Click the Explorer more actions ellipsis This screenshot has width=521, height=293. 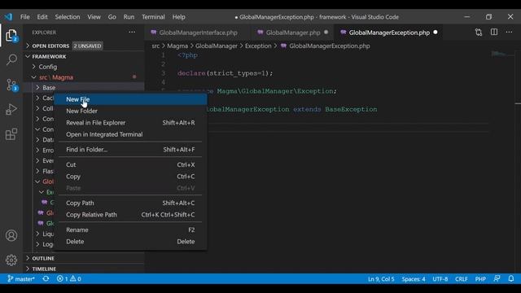[x=132, y=33]
